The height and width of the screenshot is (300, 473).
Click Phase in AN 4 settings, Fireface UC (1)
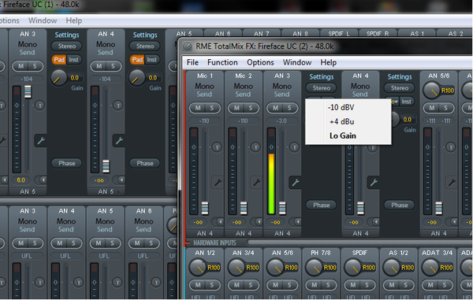tap(145, 163)
